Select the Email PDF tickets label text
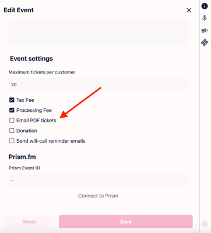This screenshot has width=211, height=233. [x=36, y=121]
